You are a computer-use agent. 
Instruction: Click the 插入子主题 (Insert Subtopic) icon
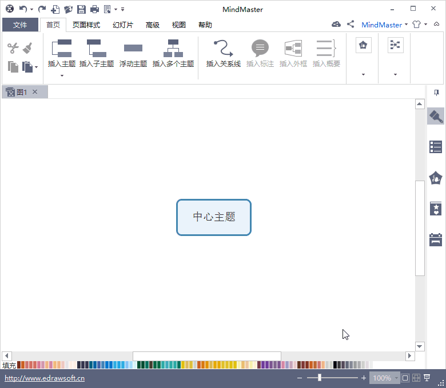(97, 49)
